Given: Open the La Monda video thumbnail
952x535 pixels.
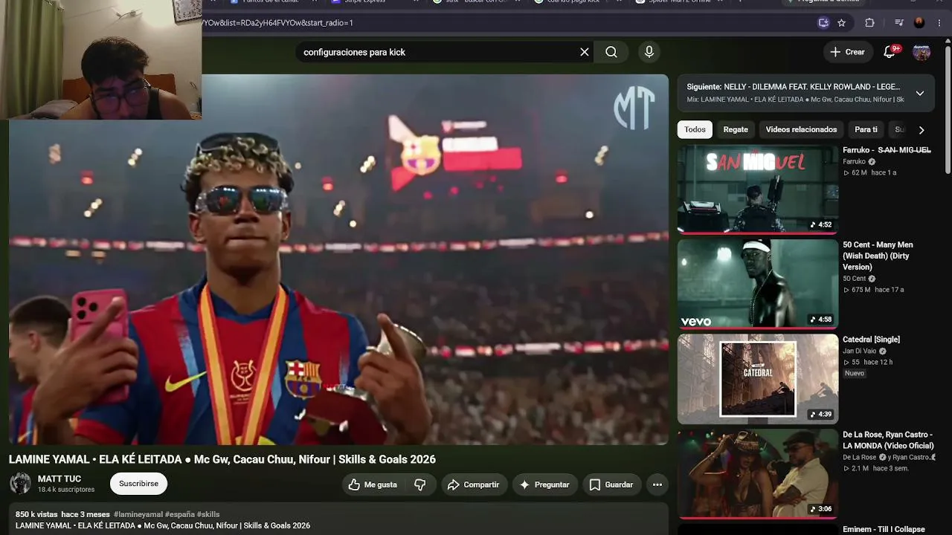Looking at the screenshot, I should (x=758, y=474).
